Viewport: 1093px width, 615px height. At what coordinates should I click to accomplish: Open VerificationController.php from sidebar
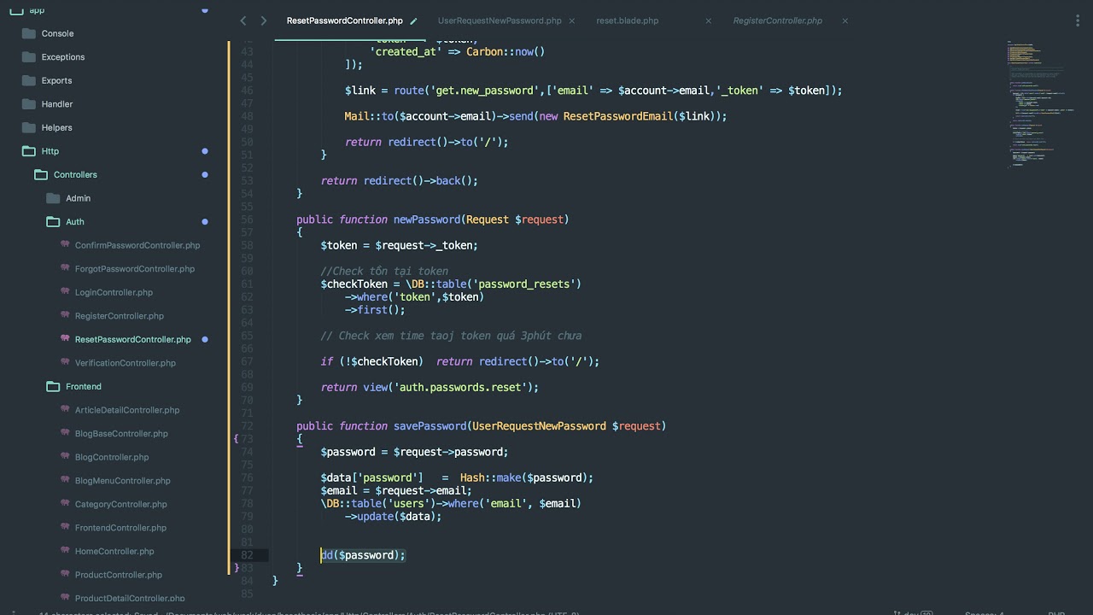click(125, 363)
